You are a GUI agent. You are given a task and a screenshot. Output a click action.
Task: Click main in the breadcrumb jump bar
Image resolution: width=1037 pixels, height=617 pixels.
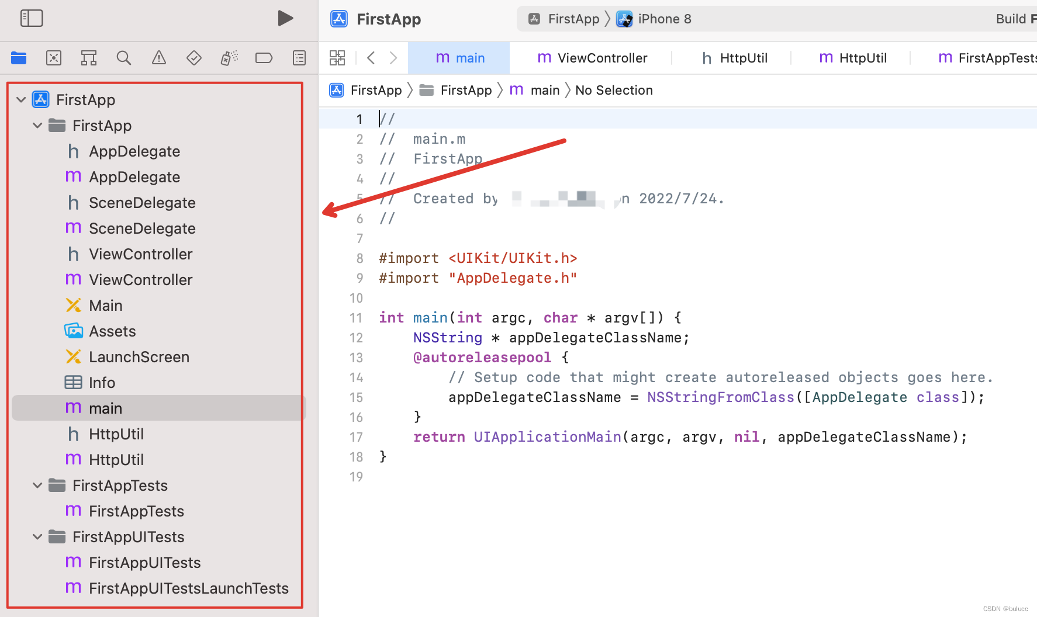click(x=545, y=90)
